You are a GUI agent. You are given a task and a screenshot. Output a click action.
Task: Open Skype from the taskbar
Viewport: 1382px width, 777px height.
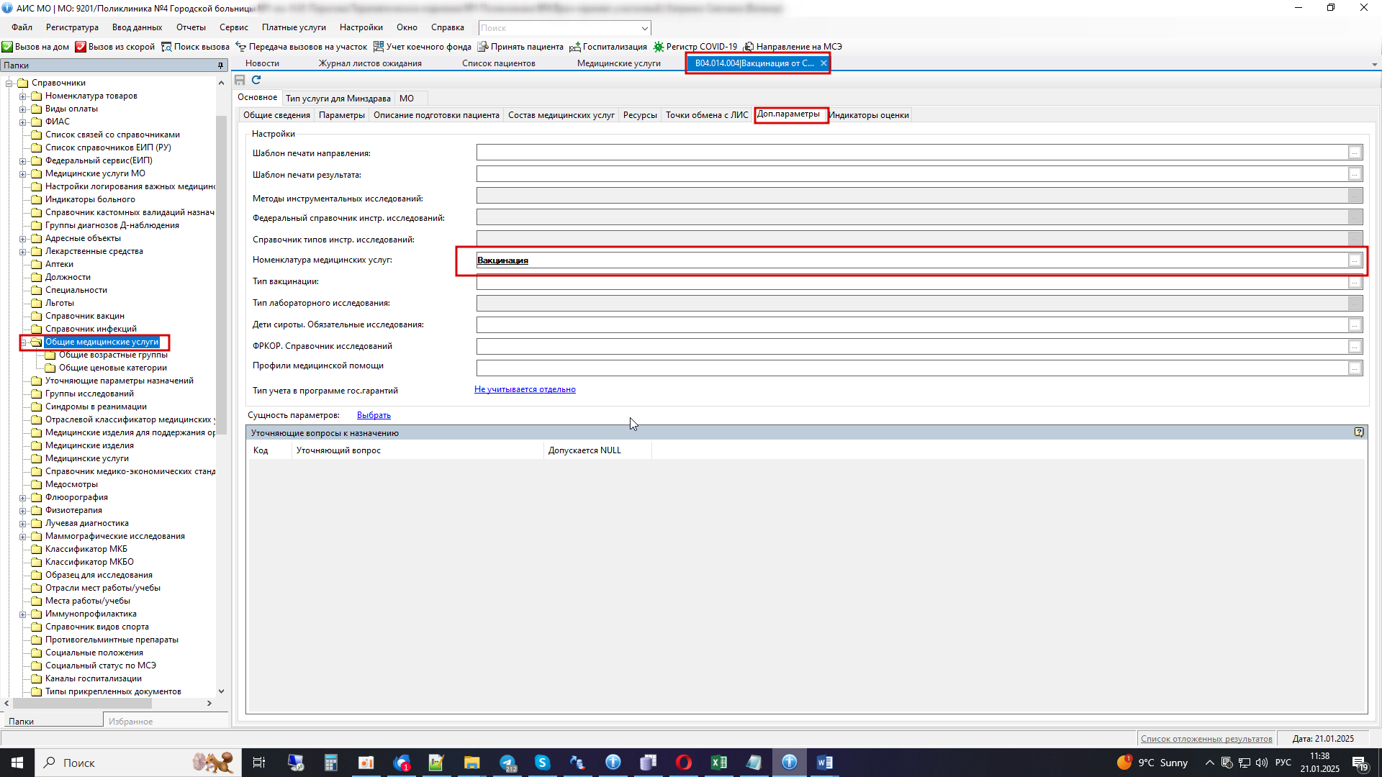point(542,763)
